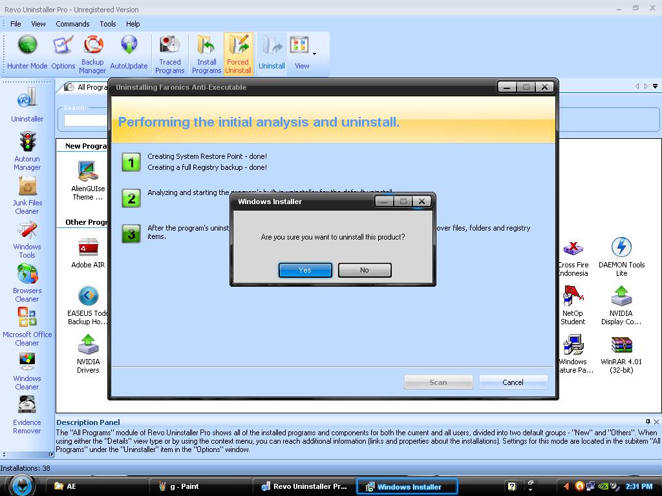662x496 pixels.
Task: Open the Tools menu
Action: point(108,24)
